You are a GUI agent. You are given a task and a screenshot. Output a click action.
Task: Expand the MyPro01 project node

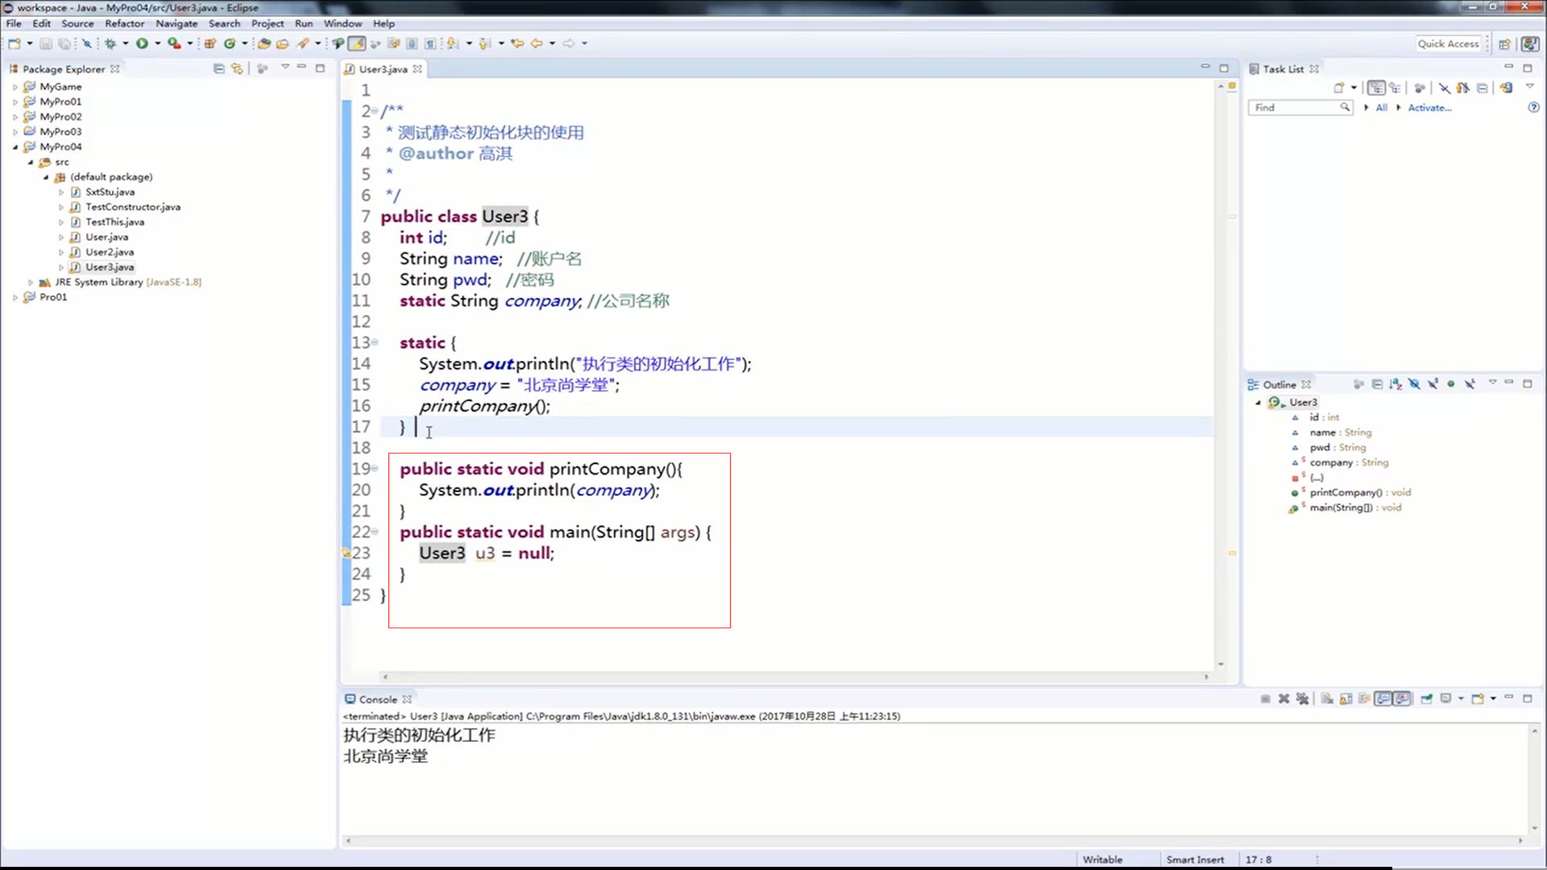[x=15, y=101]
